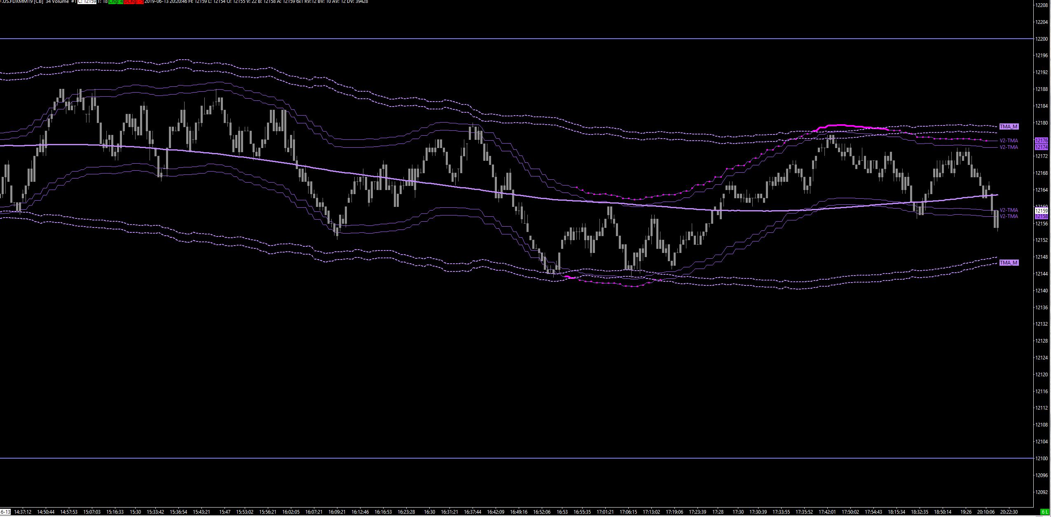
Task: Click the white 12159 last-price marker on scale
Action: (x=1042, y=211)
